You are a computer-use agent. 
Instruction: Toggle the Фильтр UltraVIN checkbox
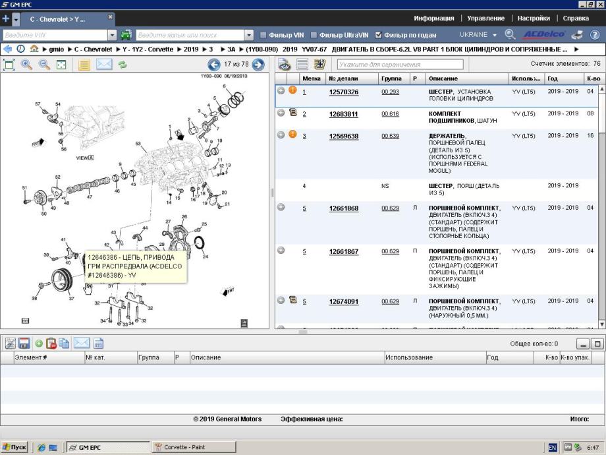click(314, 35)
